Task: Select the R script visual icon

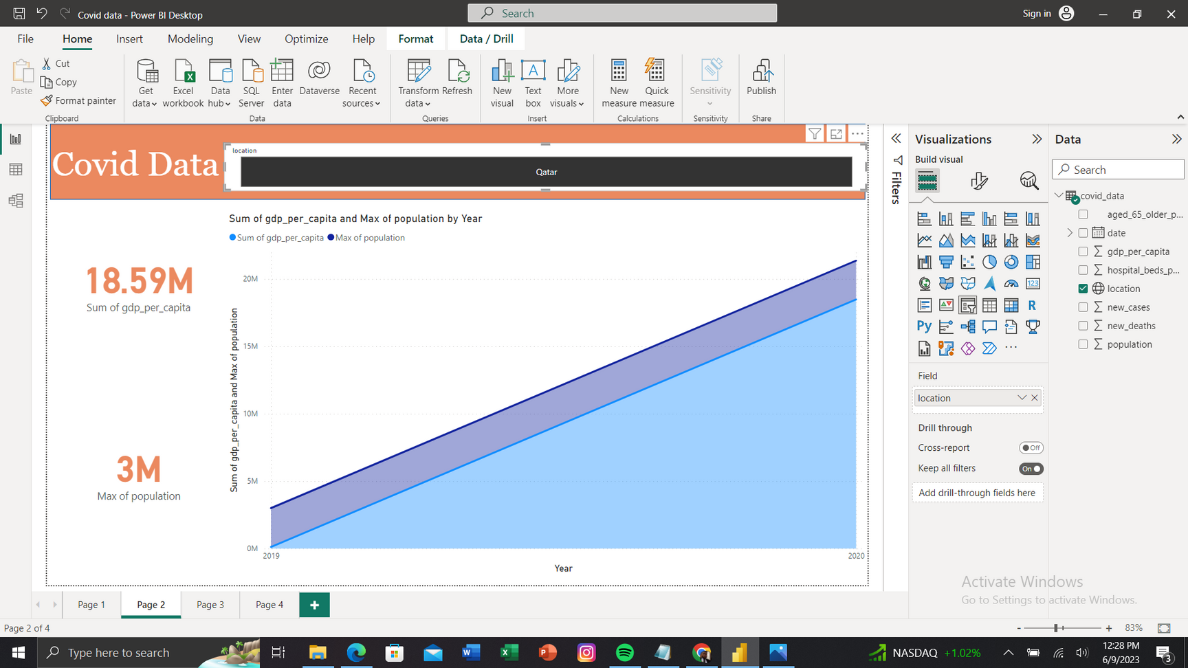Action: 1033,305
